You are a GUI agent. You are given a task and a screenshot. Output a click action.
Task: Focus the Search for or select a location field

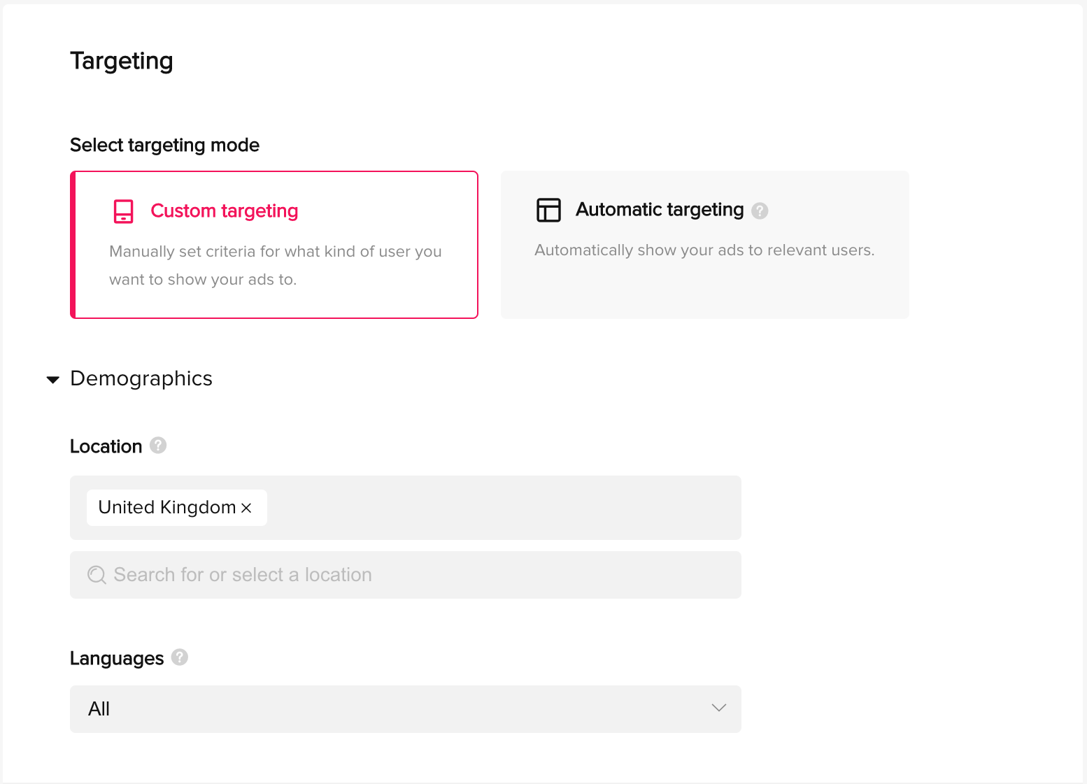point(406,575)
